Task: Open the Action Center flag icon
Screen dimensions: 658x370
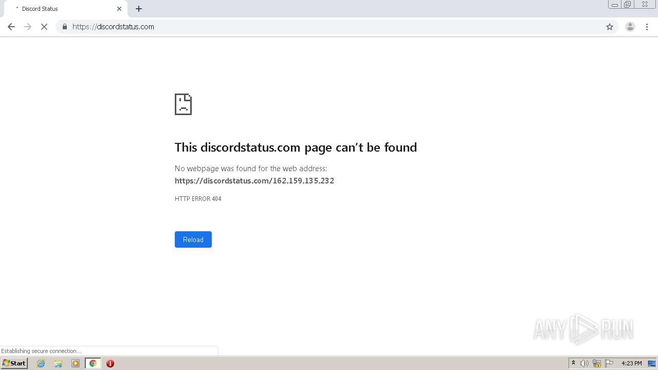Action: [x=609, y=363]
